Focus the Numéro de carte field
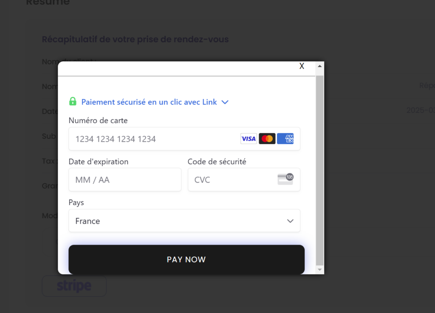 [x=184, y=139]
